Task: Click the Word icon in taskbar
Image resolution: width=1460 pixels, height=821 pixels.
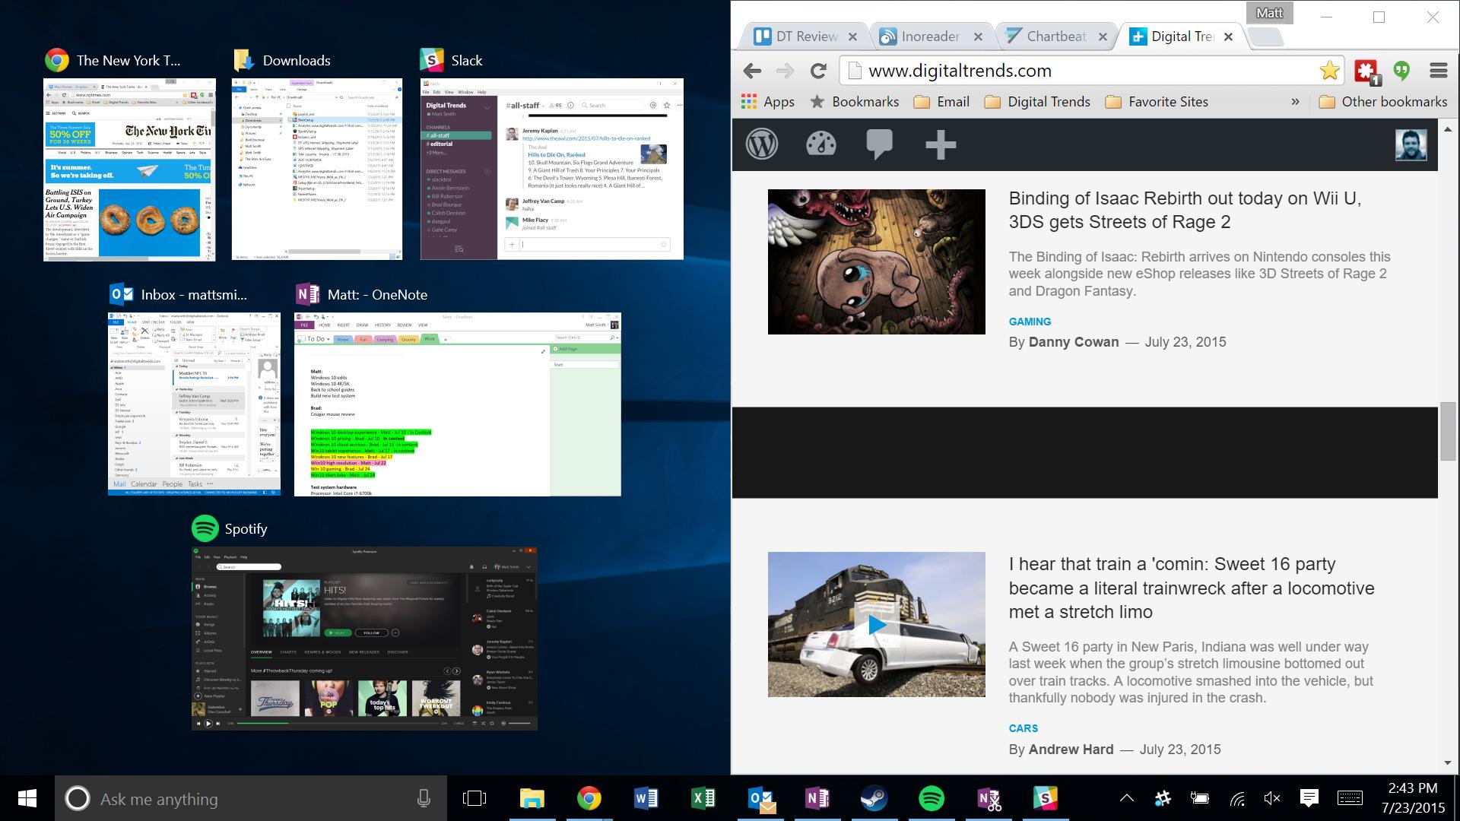Action: (x=647, y=799)
